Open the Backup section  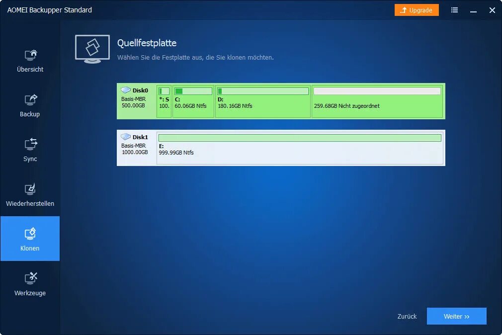[x=30, y=106]
